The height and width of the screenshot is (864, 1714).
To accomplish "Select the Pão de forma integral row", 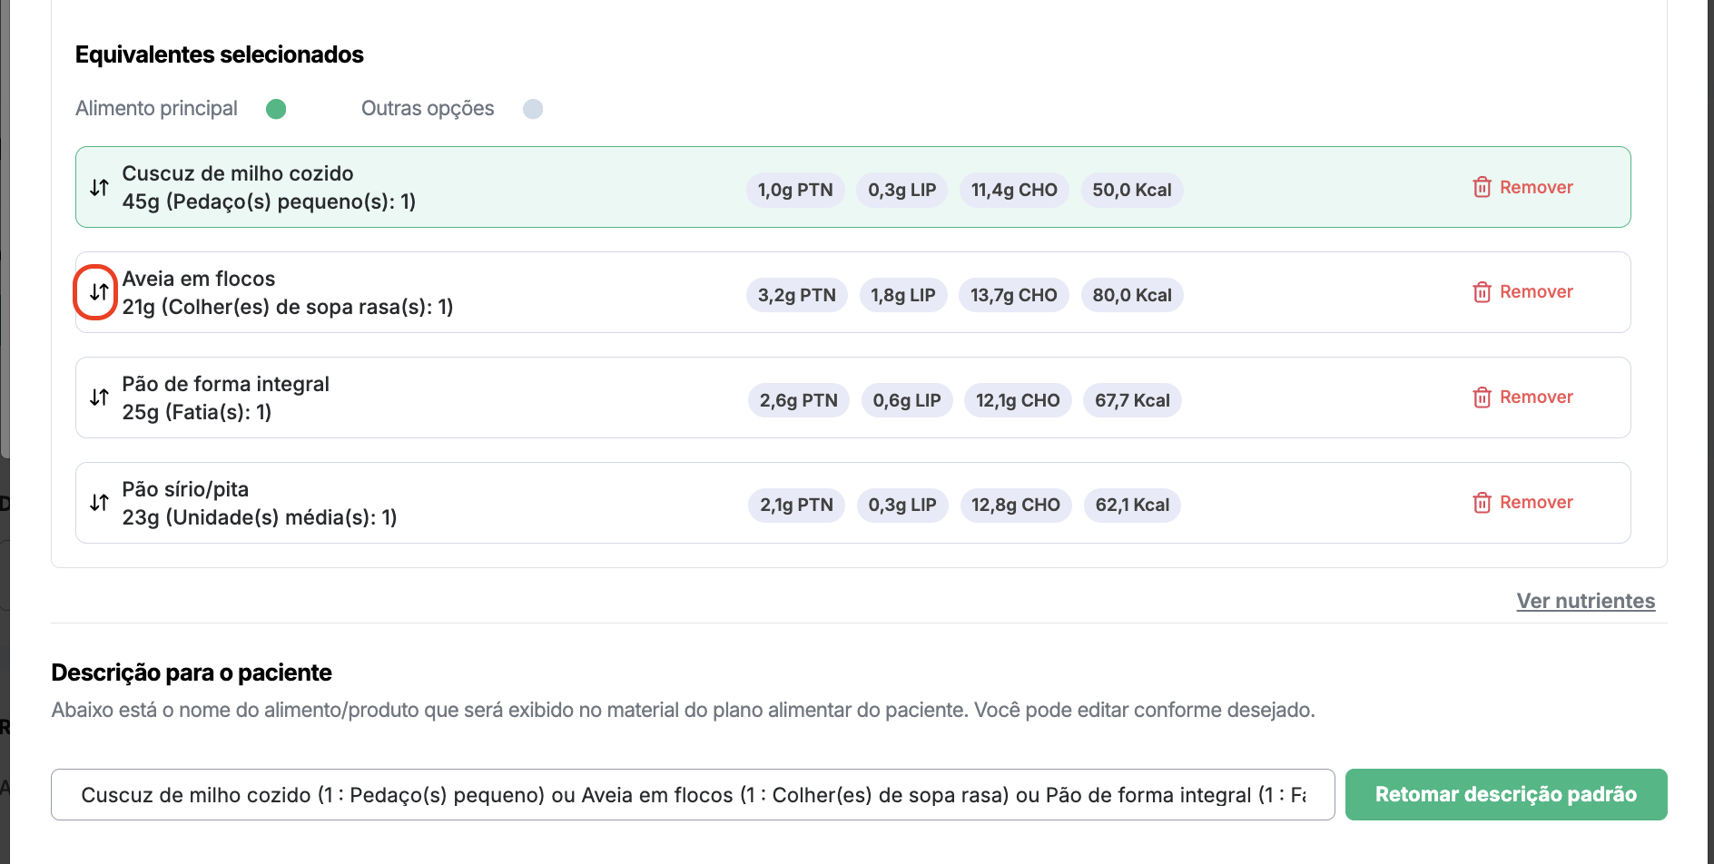I will tap(545, 398).
